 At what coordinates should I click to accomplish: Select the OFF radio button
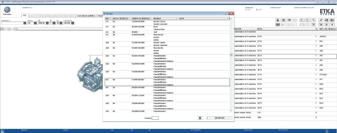257,10
